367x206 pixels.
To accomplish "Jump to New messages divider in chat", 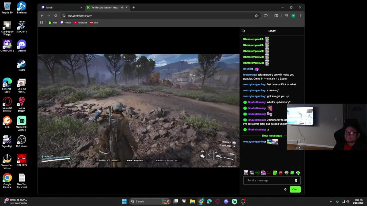I will [272, 136].
